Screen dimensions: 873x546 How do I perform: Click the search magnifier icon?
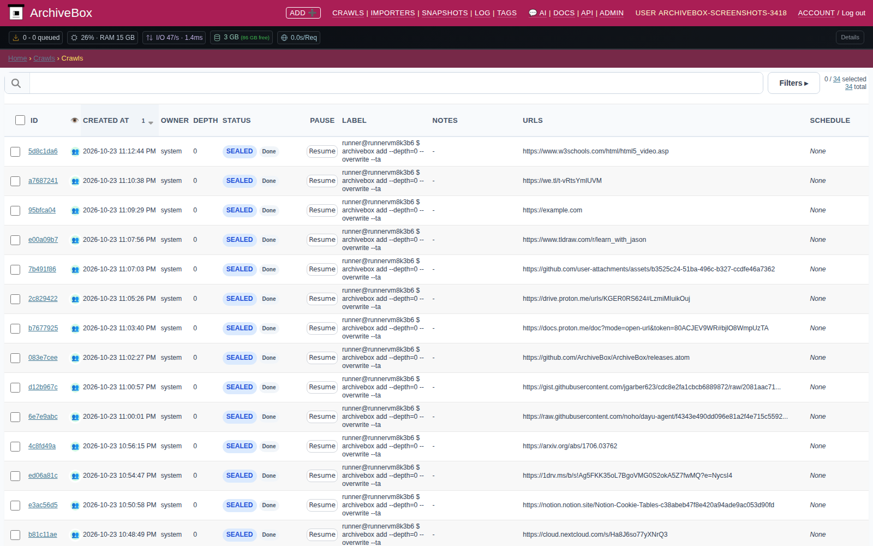pyautogui.click(x=16, y=83)
